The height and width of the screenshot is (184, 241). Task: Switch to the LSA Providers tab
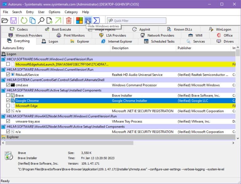(113, 35)
